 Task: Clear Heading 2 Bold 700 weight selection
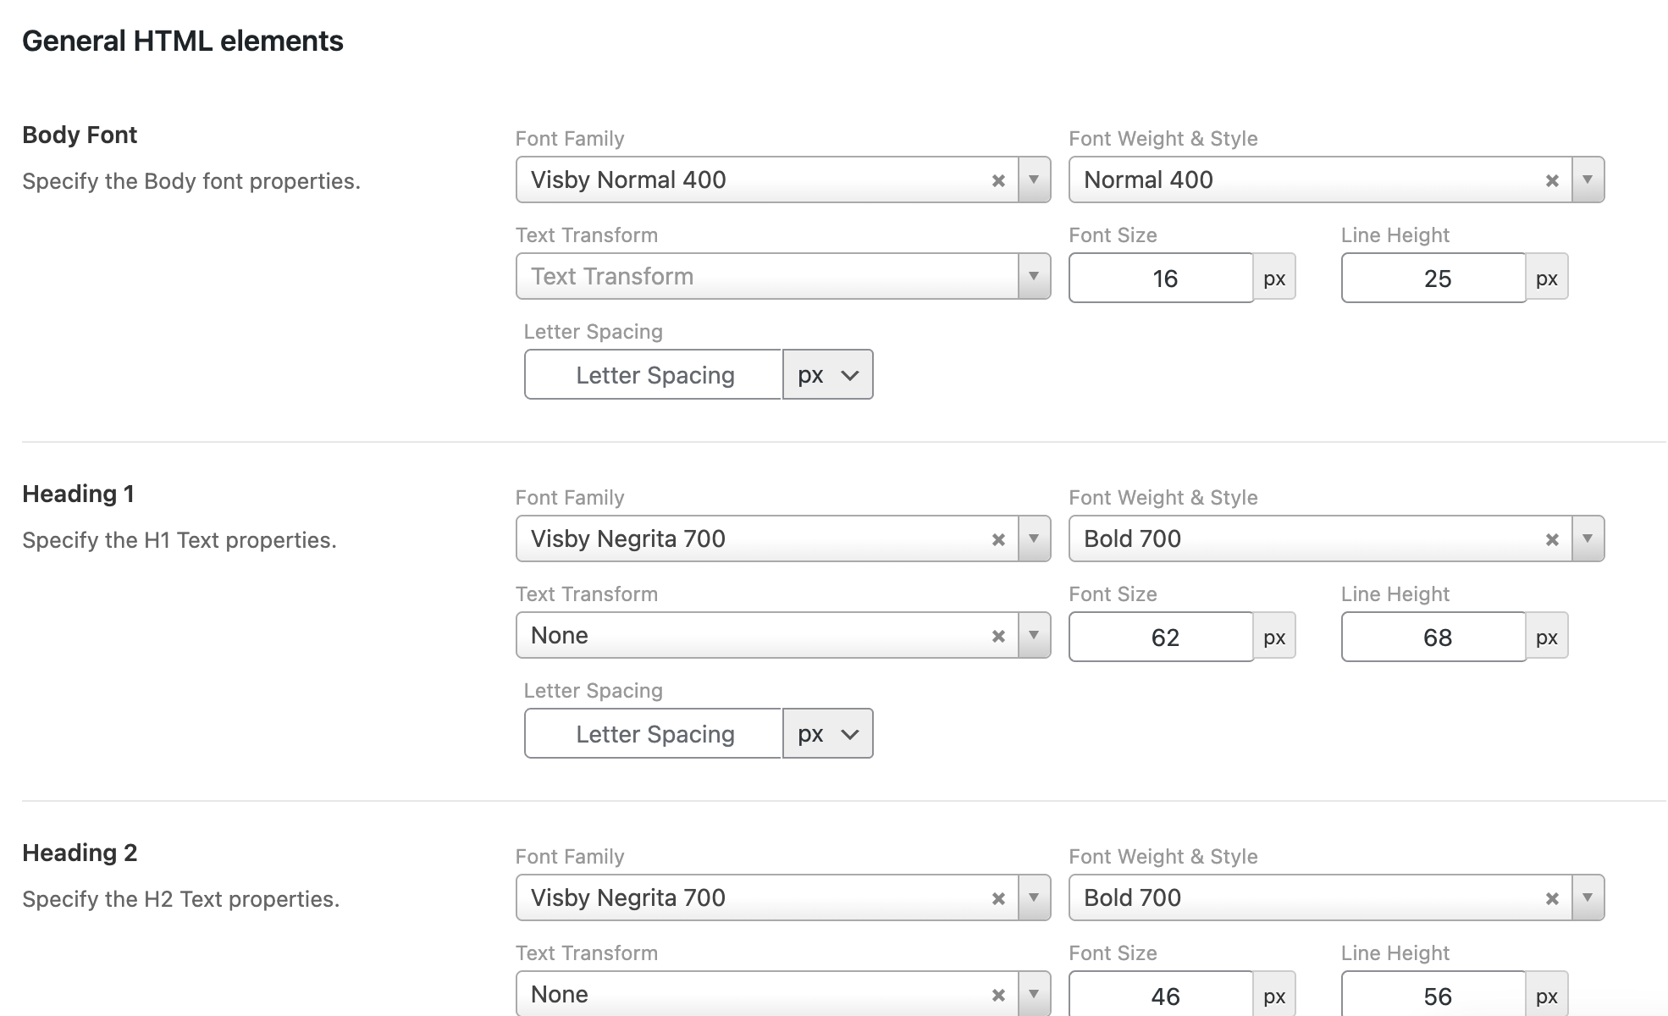pyautogui.click(x=1551, y=898)
